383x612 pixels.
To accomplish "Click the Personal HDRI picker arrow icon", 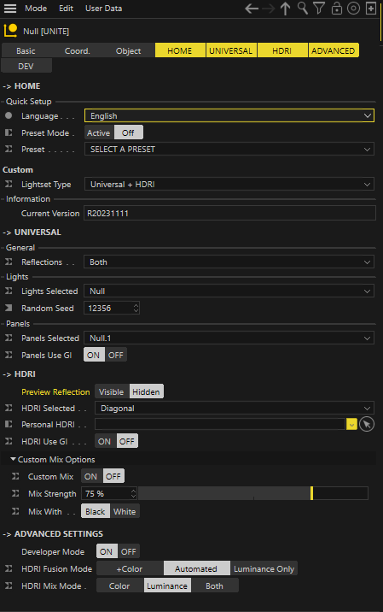I will [367, 424].
